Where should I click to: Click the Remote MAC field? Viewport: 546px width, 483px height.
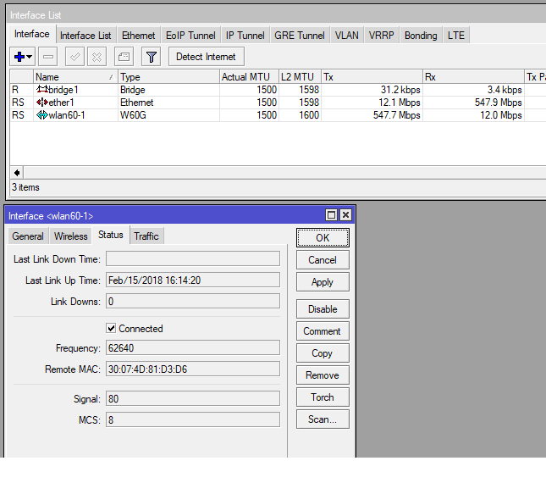coord(193,369)
